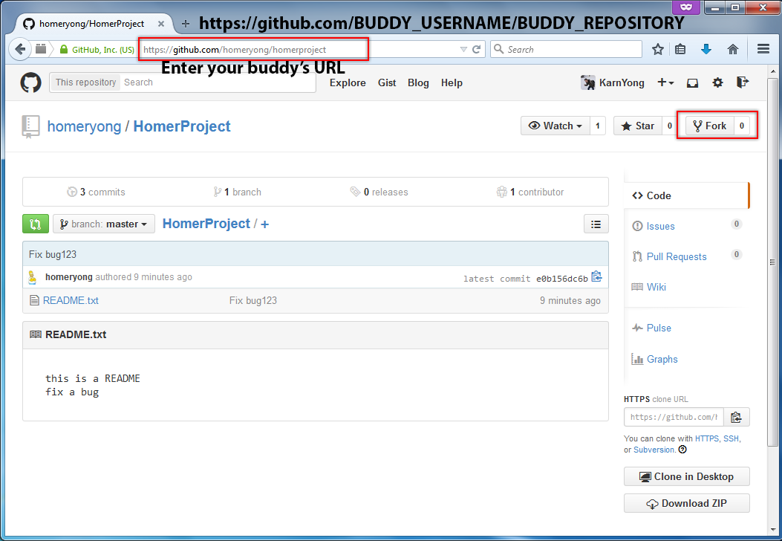The height and width of the screenshot is (541, 782).
Task: Copy the HTTPS clone URL
Action: tap(736, 417)
